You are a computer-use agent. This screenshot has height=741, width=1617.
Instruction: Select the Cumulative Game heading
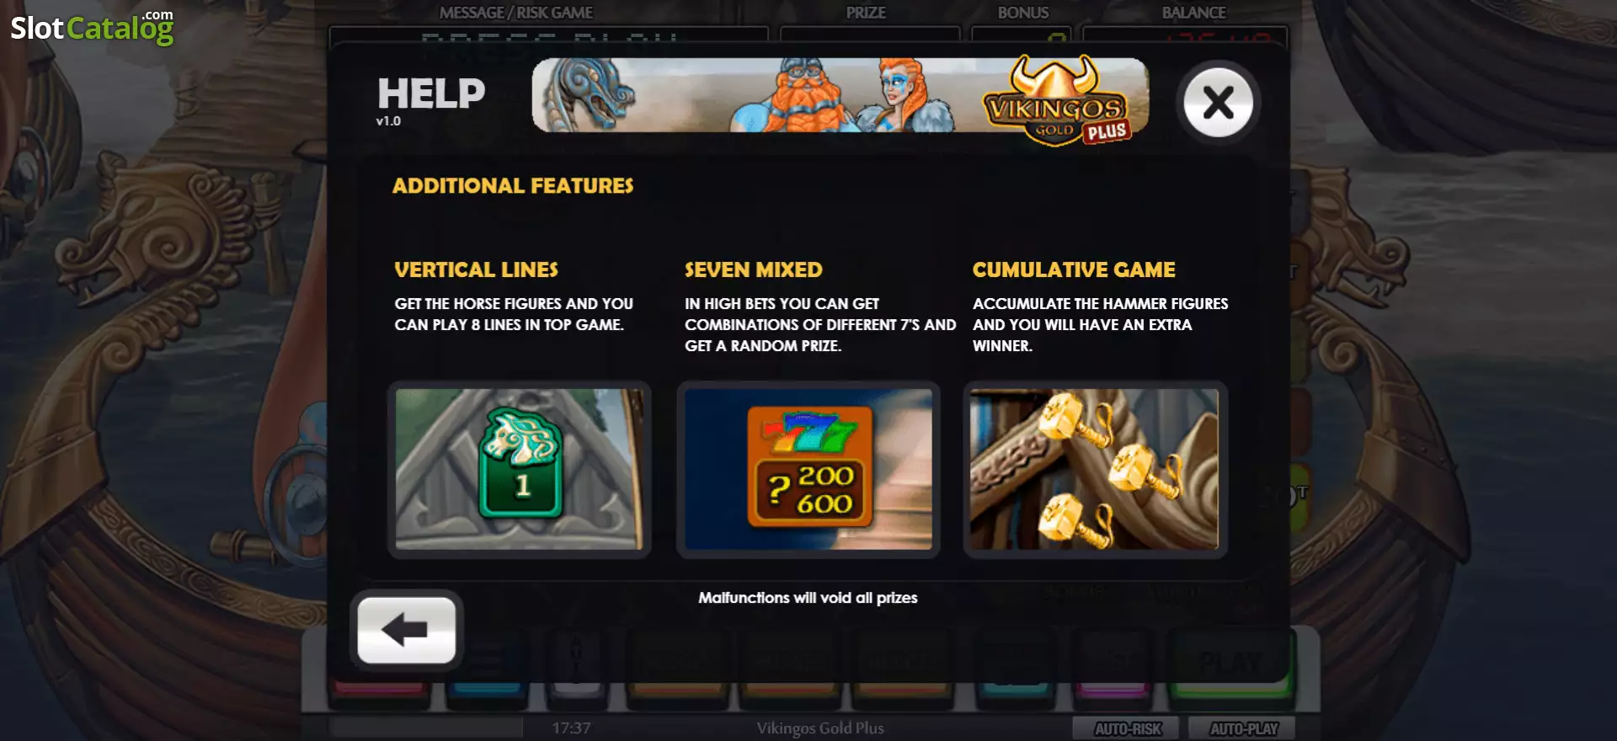coord(1074,269)
